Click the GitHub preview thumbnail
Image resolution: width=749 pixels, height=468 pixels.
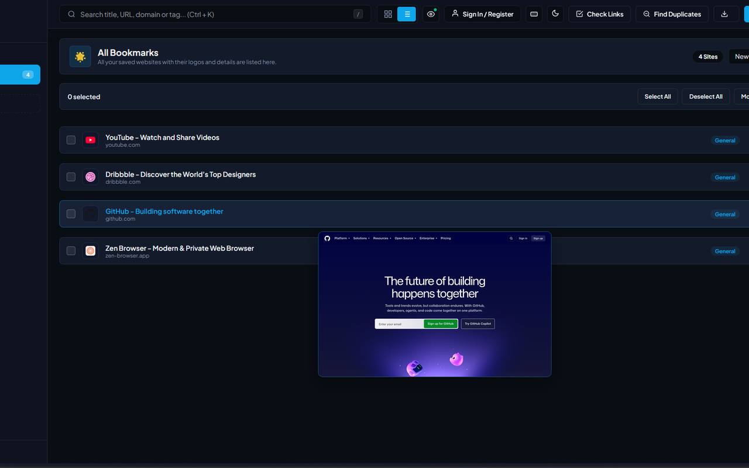tap(435, 304)
